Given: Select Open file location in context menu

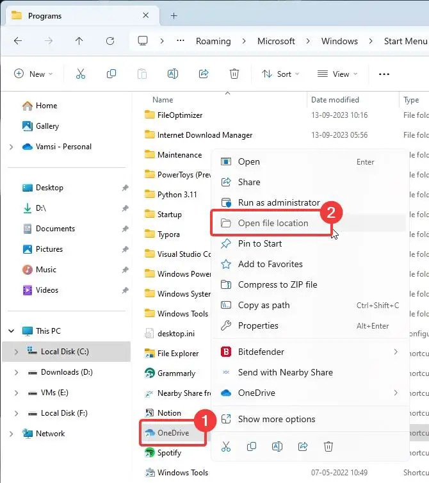Looking at the screenshot, I should (273, 223).
